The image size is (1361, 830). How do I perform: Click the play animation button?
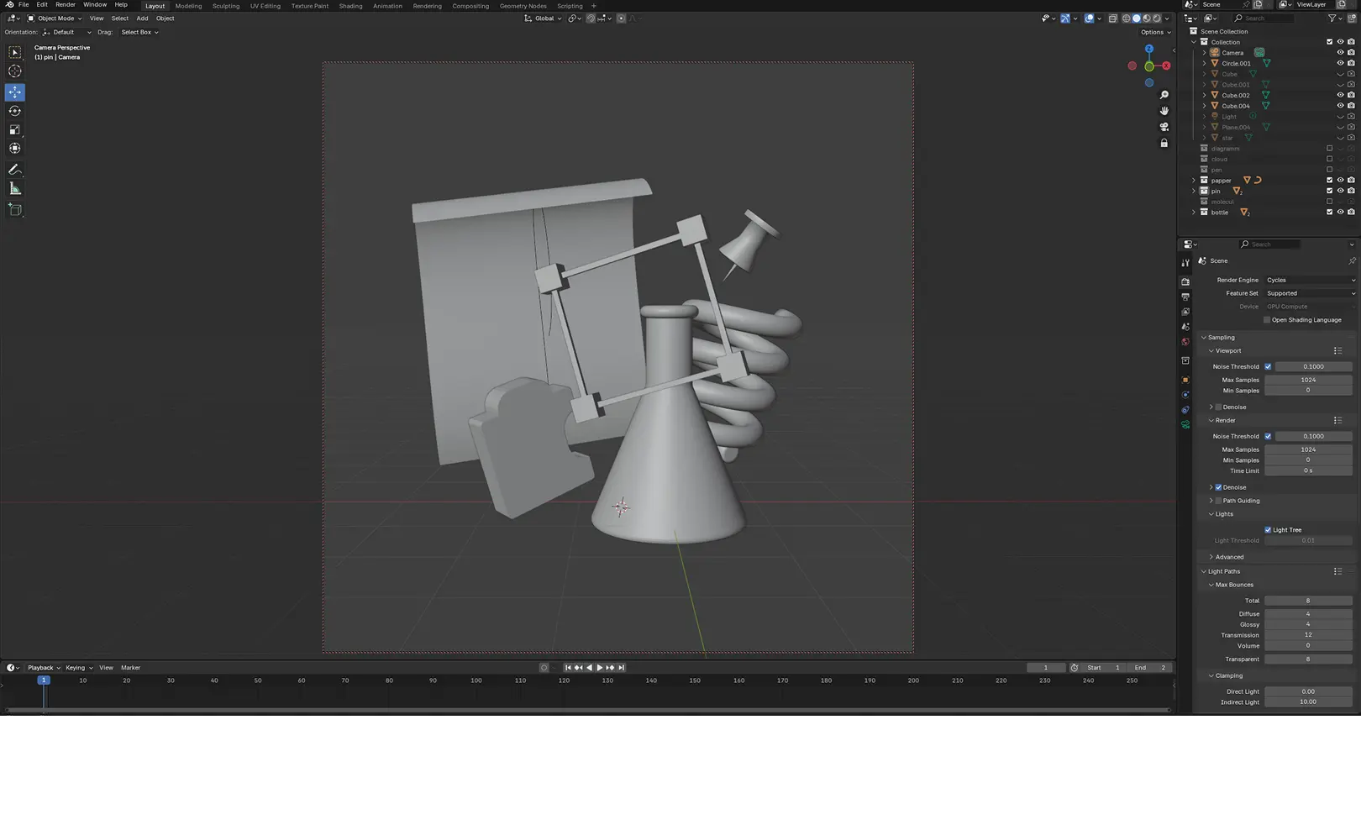[599, 668]
